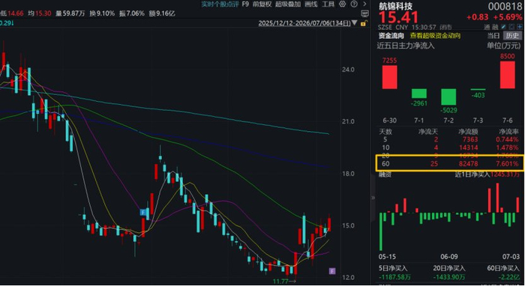Image resolution: width=525 pixels, height=286 pixels.
Task: Select the 画线 drawing menu item
Action: pyautogui.click(x=311, y=4)
